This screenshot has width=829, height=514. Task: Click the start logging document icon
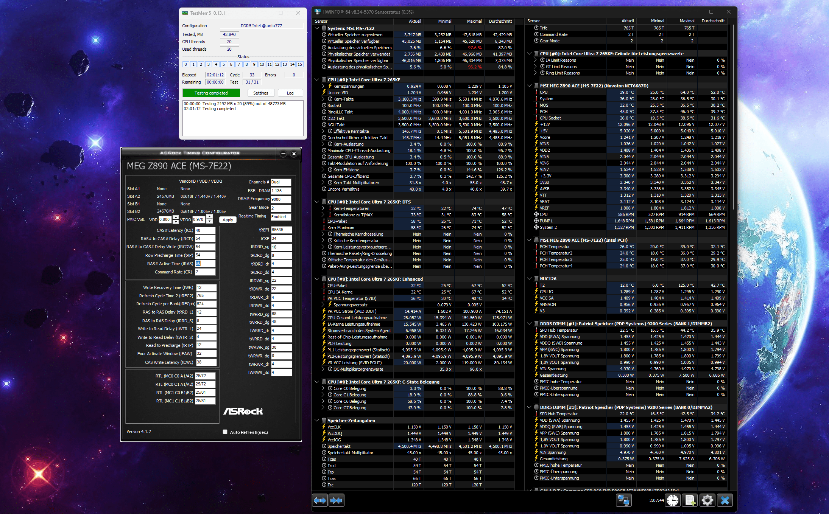point(690,500)
